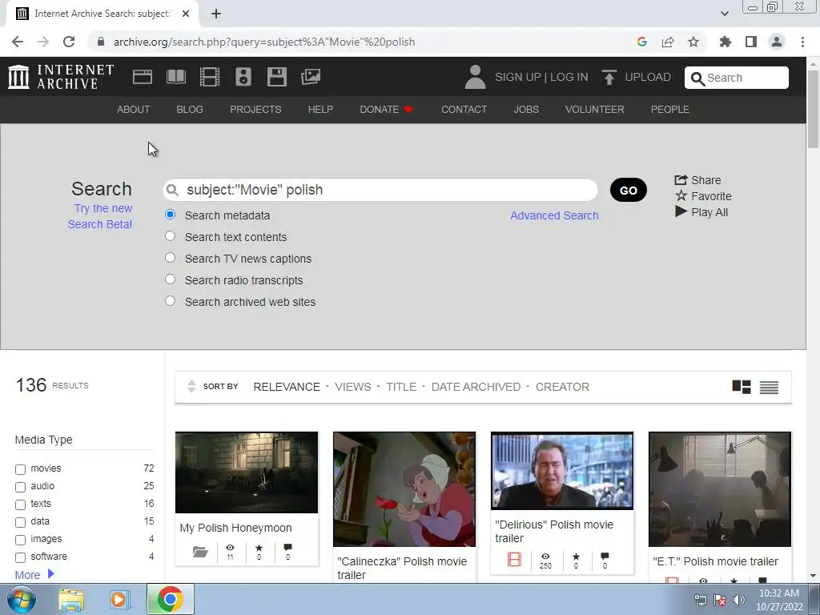820x615 pixels.
Task: Open the CONTACT menu item
Action: pos(464,109)
